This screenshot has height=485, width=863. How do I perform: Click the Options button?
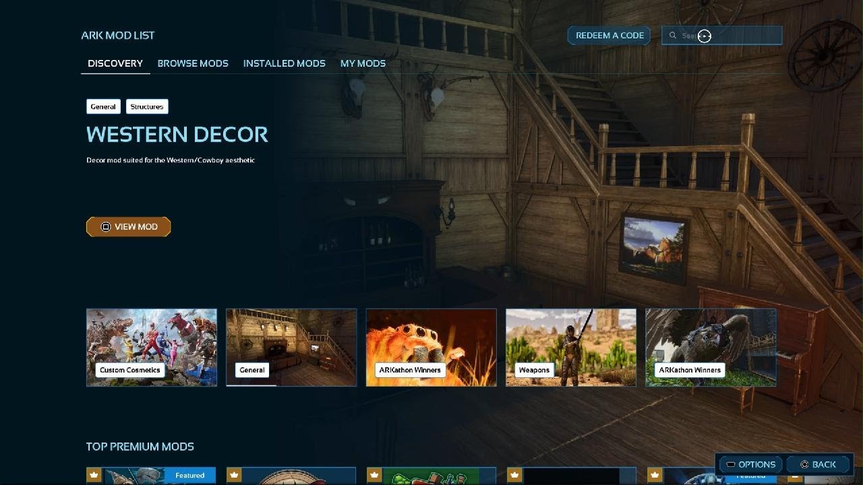(750, 464)
